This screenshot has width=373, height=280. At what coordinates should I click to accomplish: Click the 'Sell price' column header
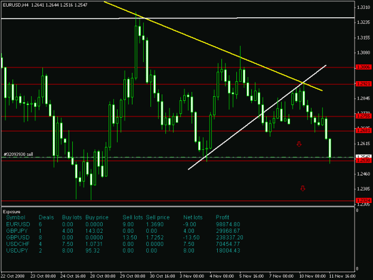[x=158, y=217]
